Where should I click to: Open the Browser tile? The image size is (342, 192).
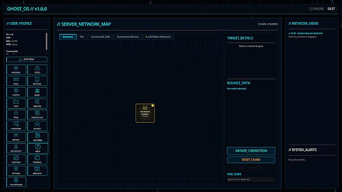coord(37,170)
